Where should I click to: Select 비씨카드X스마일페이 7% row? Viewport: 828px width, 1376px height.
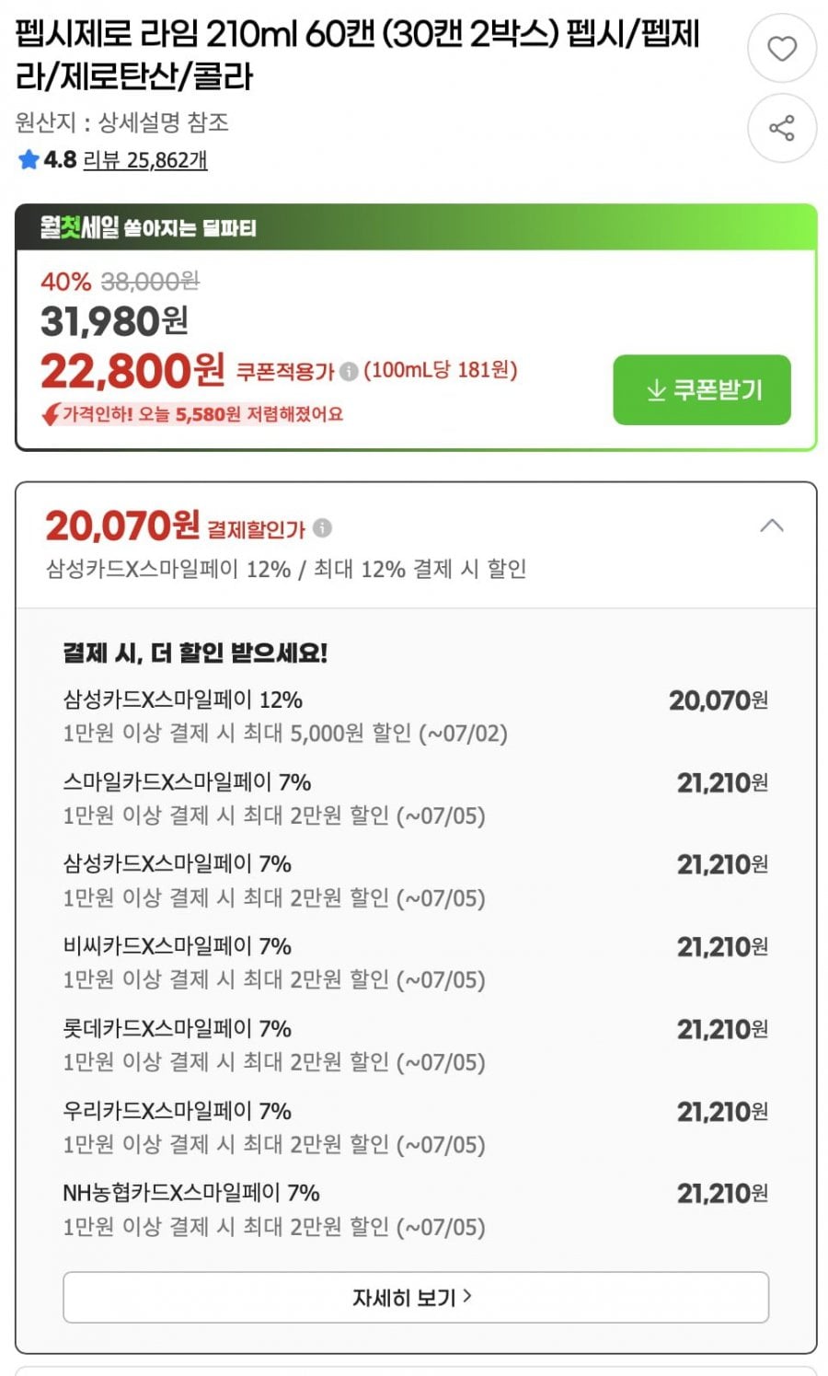416,962
